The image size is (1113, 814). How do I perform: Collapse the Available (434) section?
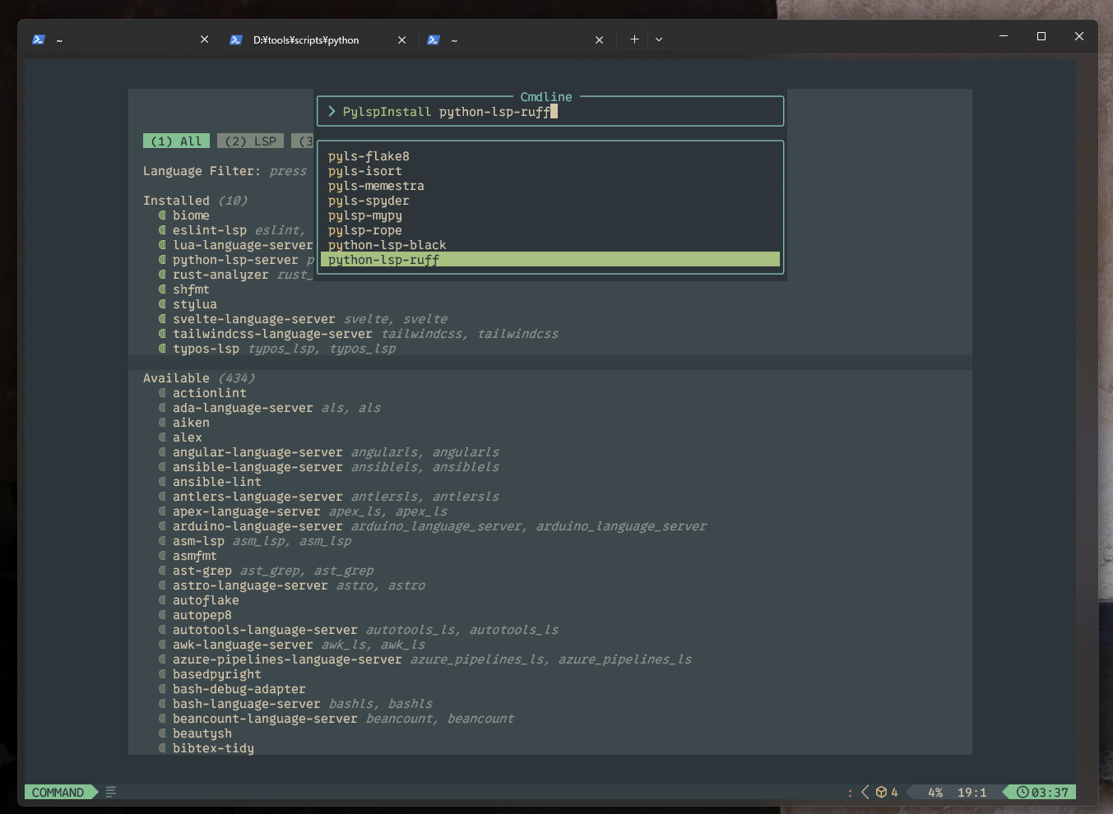[197, 377]
